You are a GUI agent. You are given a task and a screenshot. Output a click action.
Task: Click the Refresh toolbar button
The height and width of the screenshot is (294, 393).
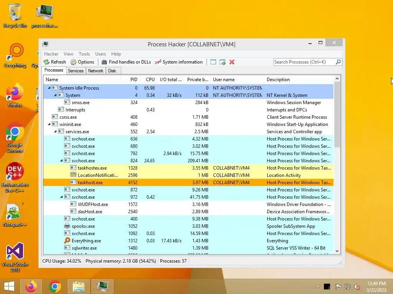(54, 62)
